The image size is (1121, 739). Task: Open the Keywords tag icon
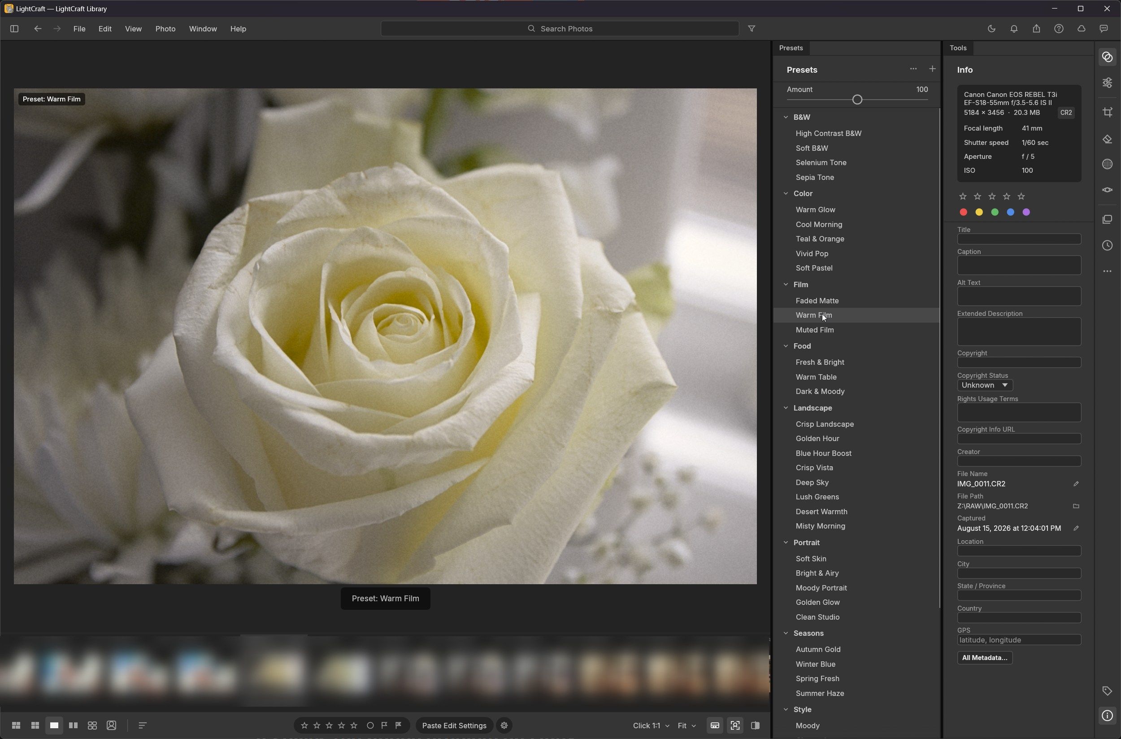pos(1108,691)
